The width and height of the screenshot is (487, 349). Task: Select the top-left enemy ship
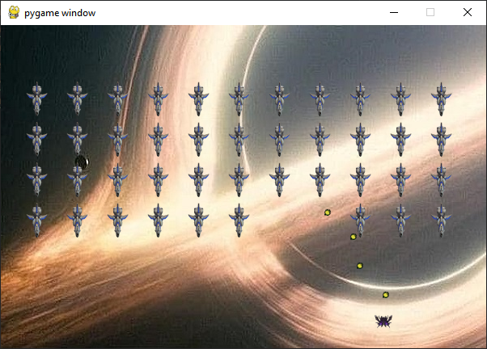pyautogui.click(x=37, y=99)
